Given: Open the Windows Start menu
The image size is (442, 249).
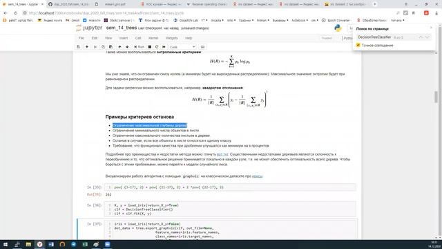Looking at the screenshot, I should pyautogui.click(x=6, y=244).
